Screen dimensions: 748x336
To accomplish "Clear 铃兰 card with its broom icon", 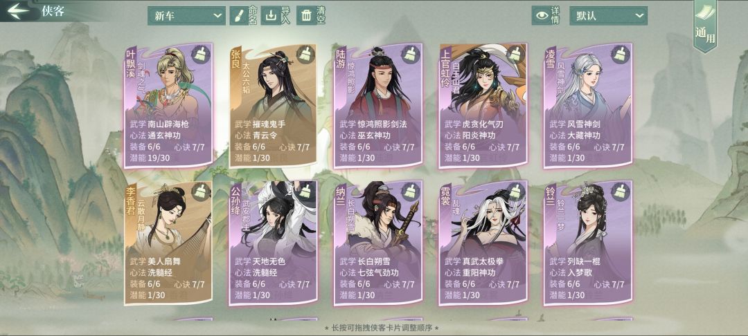I will (x=620, y=192).
